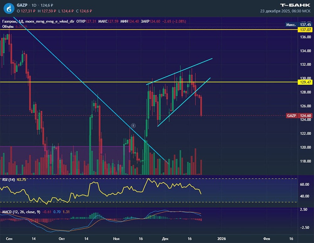
Task: Click the RSI value 43.75
Action: tap(21, 180)
